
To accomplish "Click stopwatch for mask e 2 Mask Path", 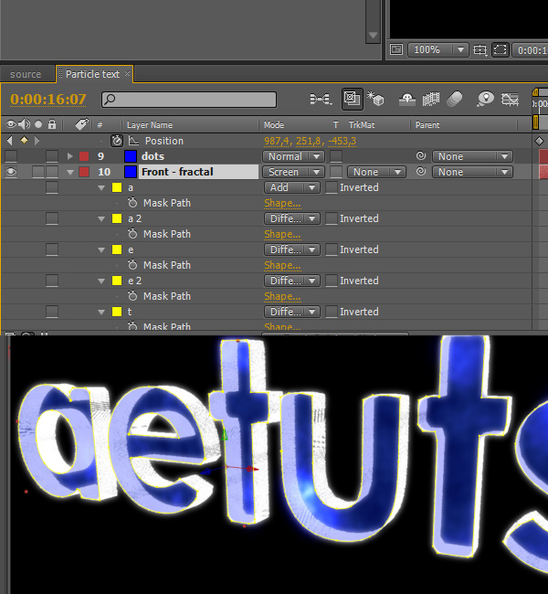I will tap(132, 296).
